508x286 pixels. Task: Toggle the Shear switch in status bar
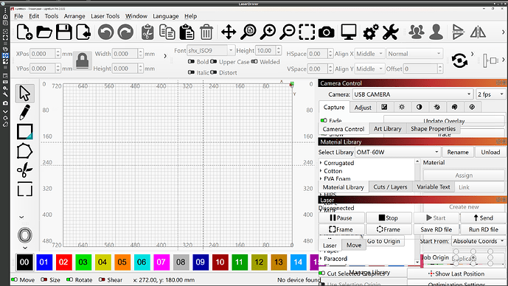pyautogui.click(x=102, y=279)
